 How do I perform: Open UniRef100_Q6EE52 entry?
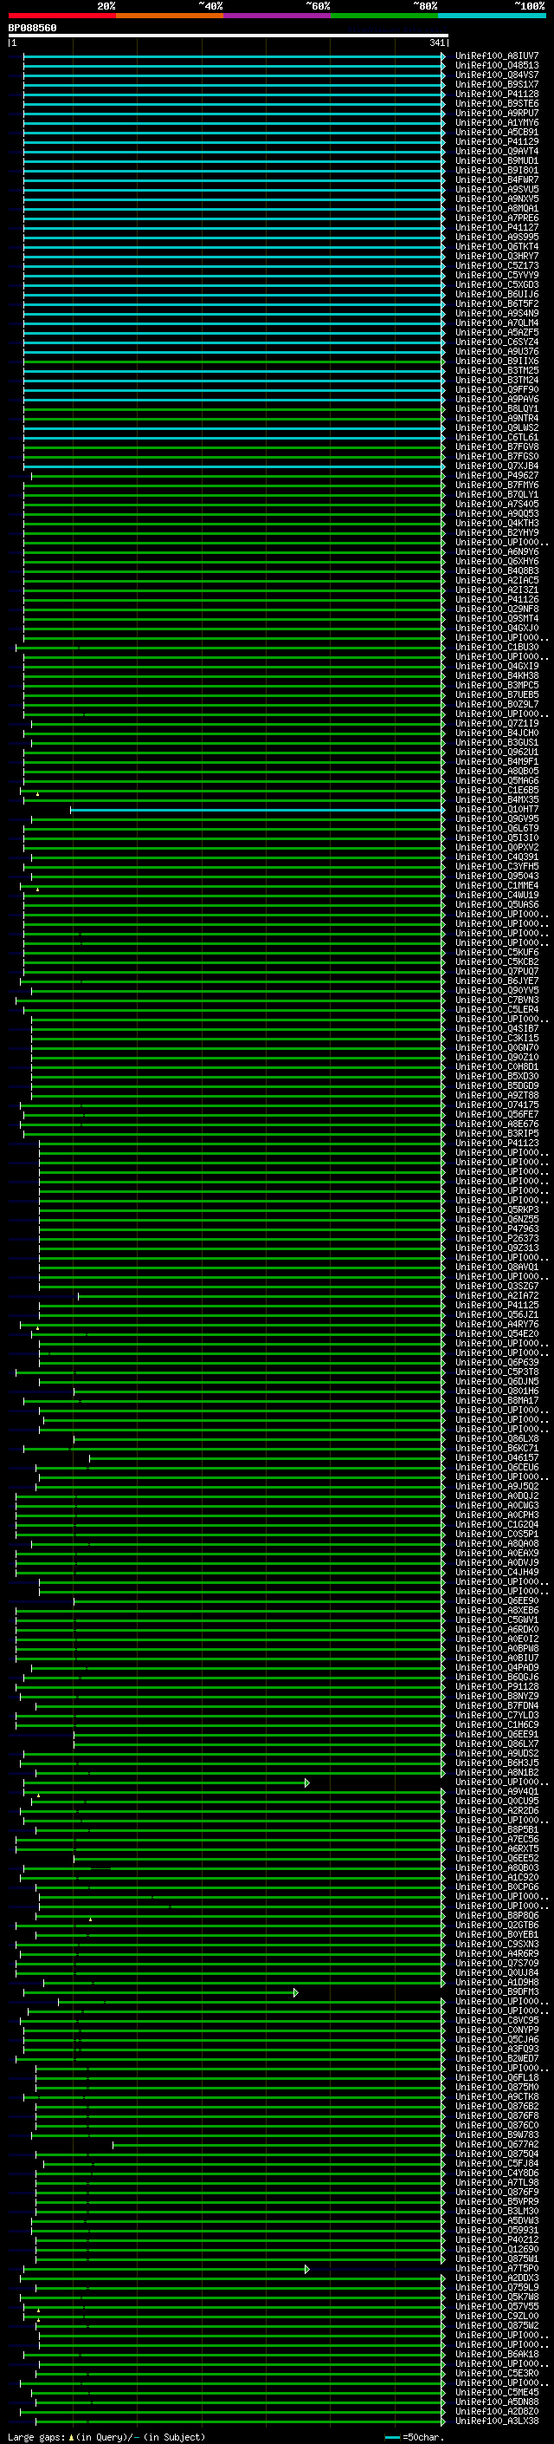(x=496, y=1858)
